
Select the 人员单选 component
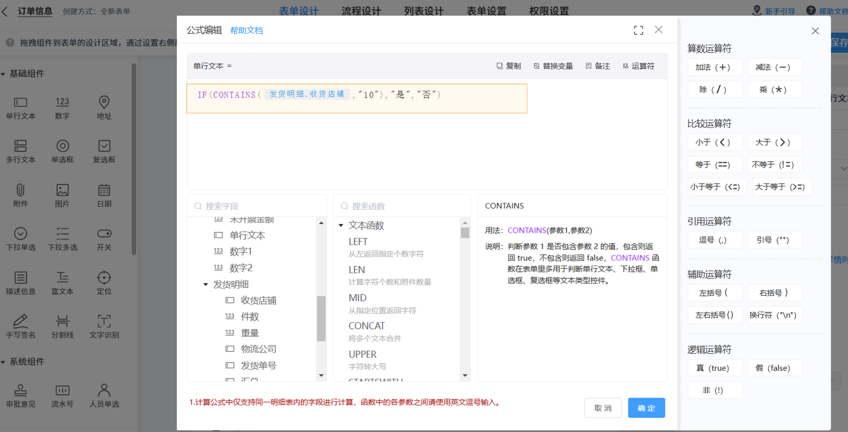(104, 396)
